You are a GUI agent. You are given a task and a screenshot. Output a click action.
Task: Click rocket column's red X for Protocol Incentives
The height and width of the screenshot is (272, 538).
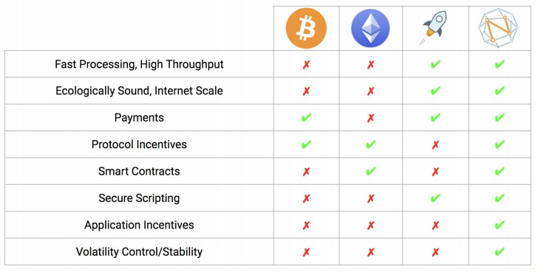(435, 144)
